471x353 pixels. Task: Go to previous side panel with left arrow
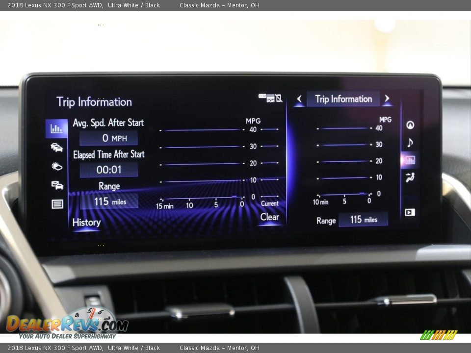pos(299,99)
